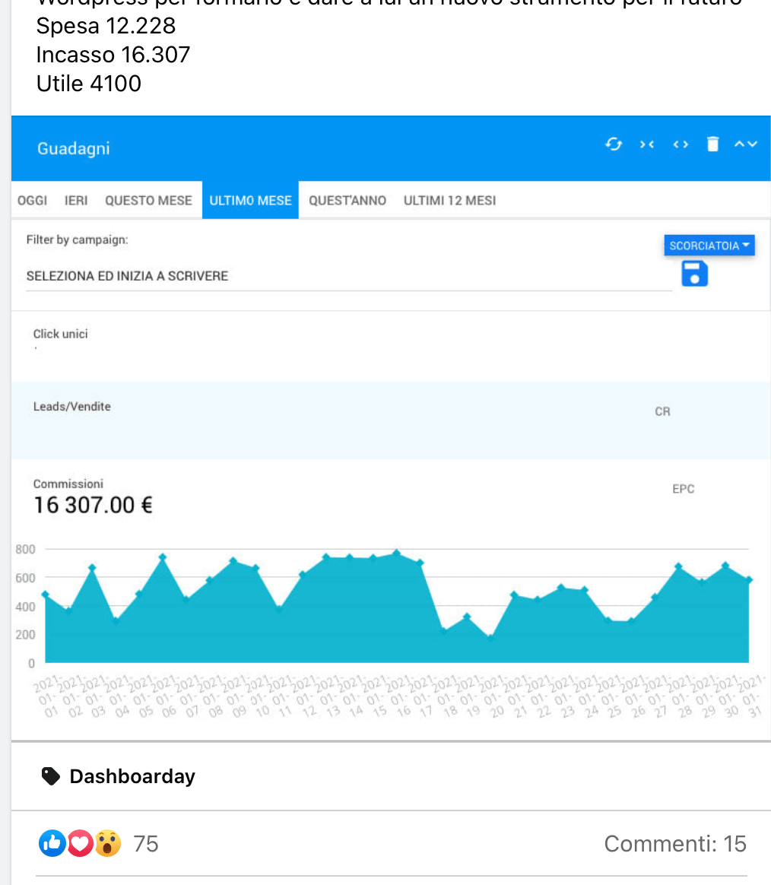Screen dimensions: 771x885
Task: Collapse the Guadagni panel using up/down arrows
Action: pyautogui.click(x=745, y=144)
